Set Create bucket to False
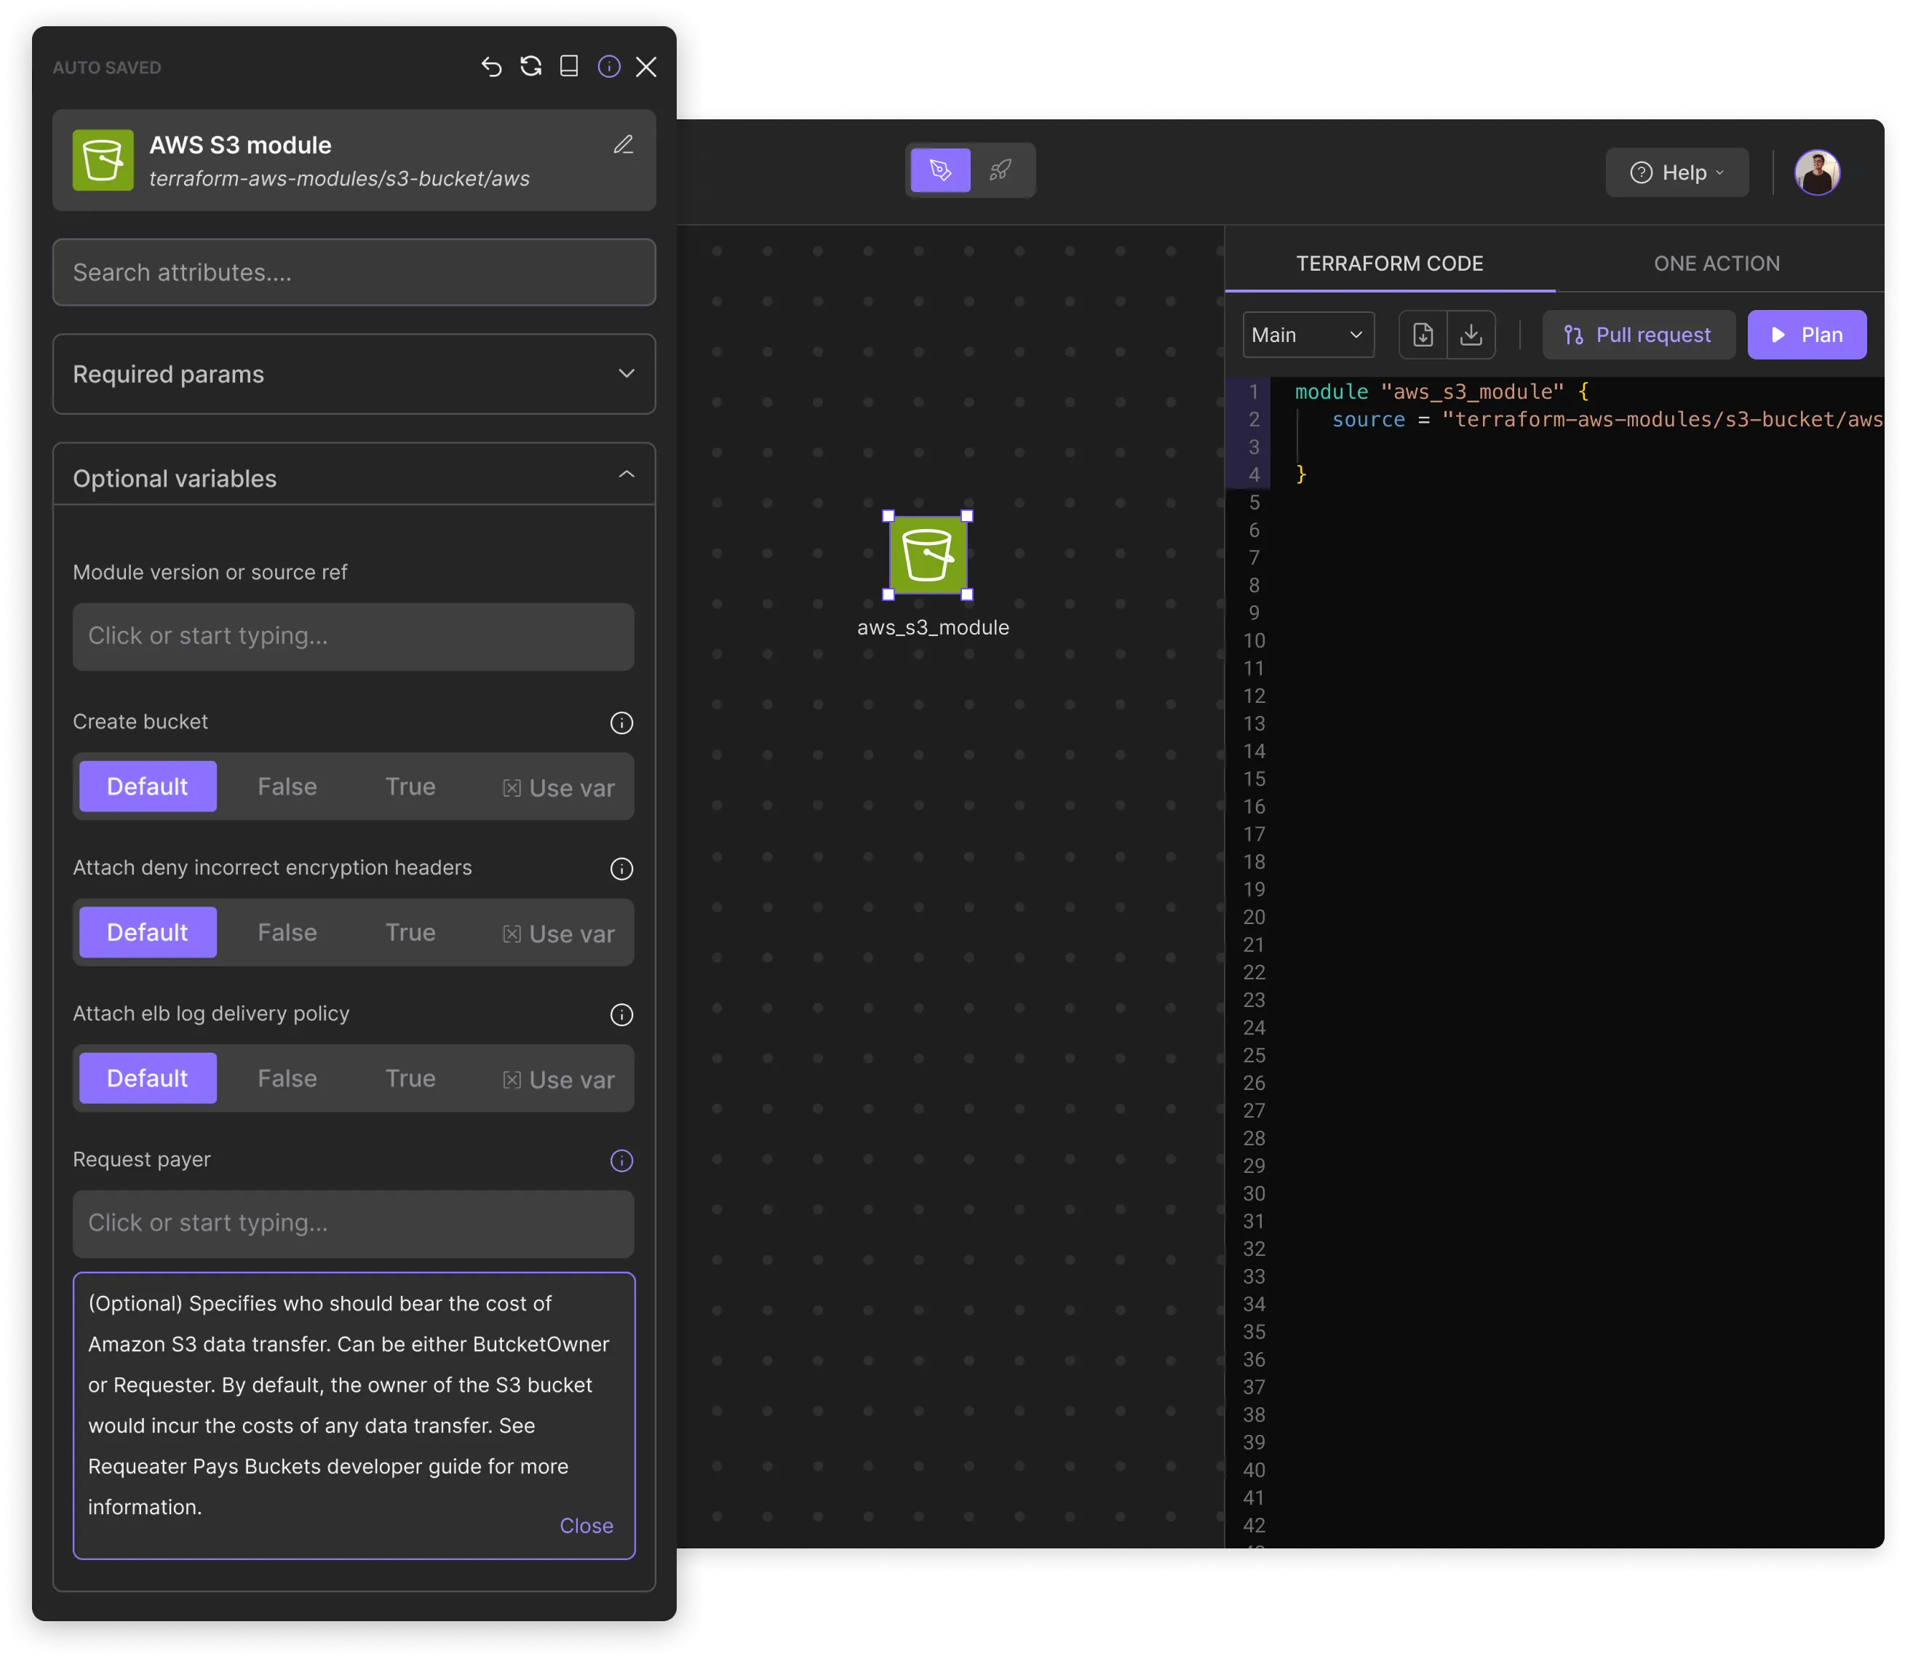Image resolution: width=1905 pixels, height=1659 pixels. [287, 787]
